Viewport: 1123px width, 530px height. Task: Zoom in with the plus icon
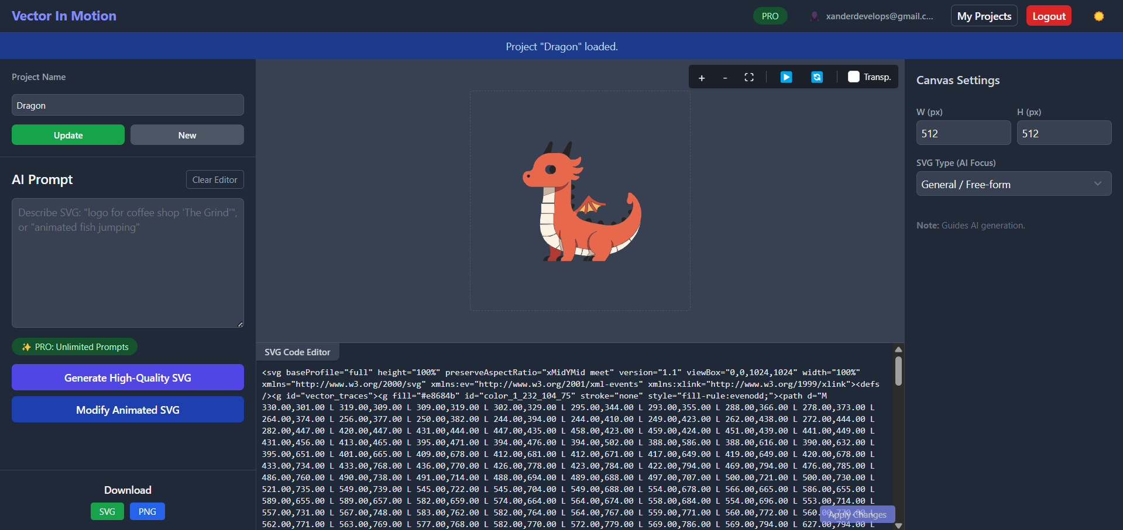[x=702, y=77]
